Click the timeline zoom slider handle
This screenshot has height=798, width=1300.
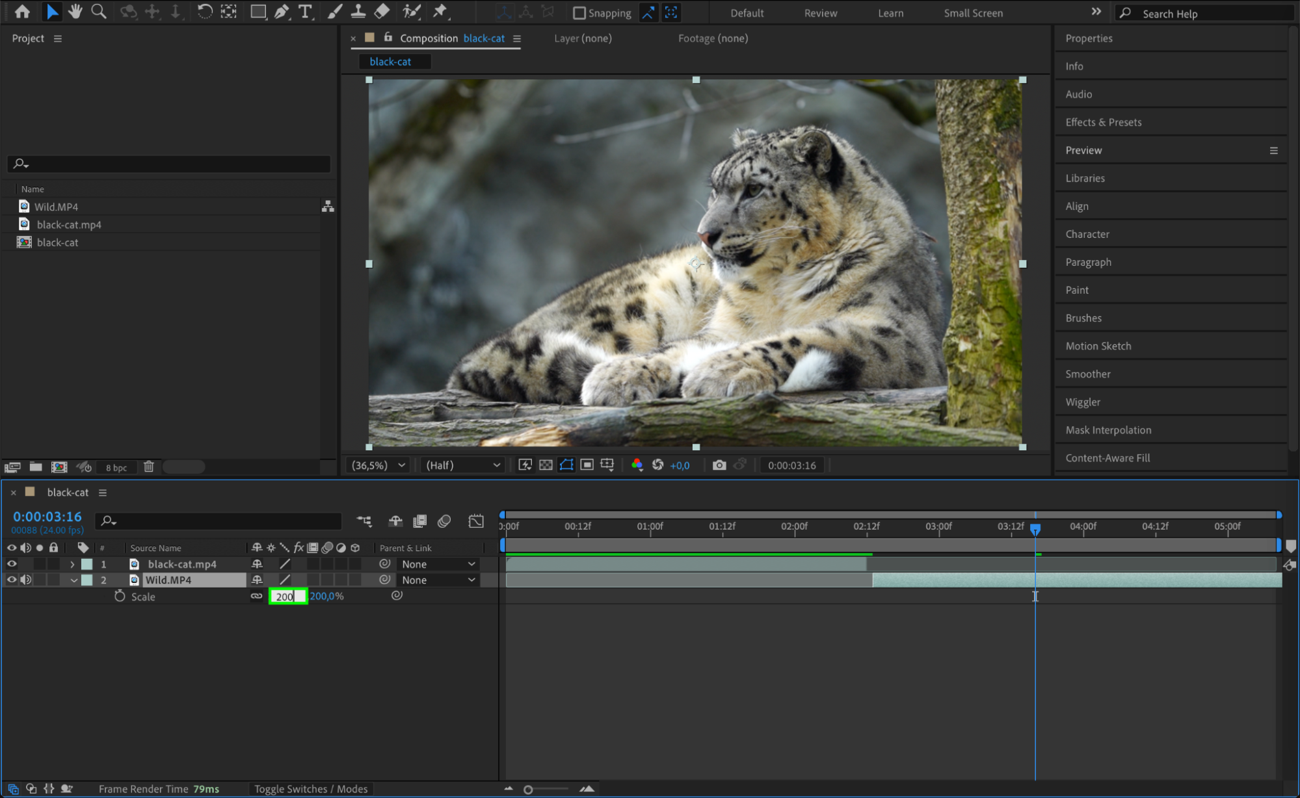[528, 790]
